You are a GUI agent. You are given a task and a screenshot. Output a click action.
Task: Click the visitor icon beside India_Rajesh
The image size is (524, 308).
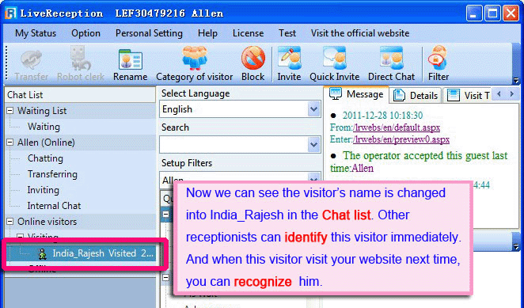tap(42, 253)
